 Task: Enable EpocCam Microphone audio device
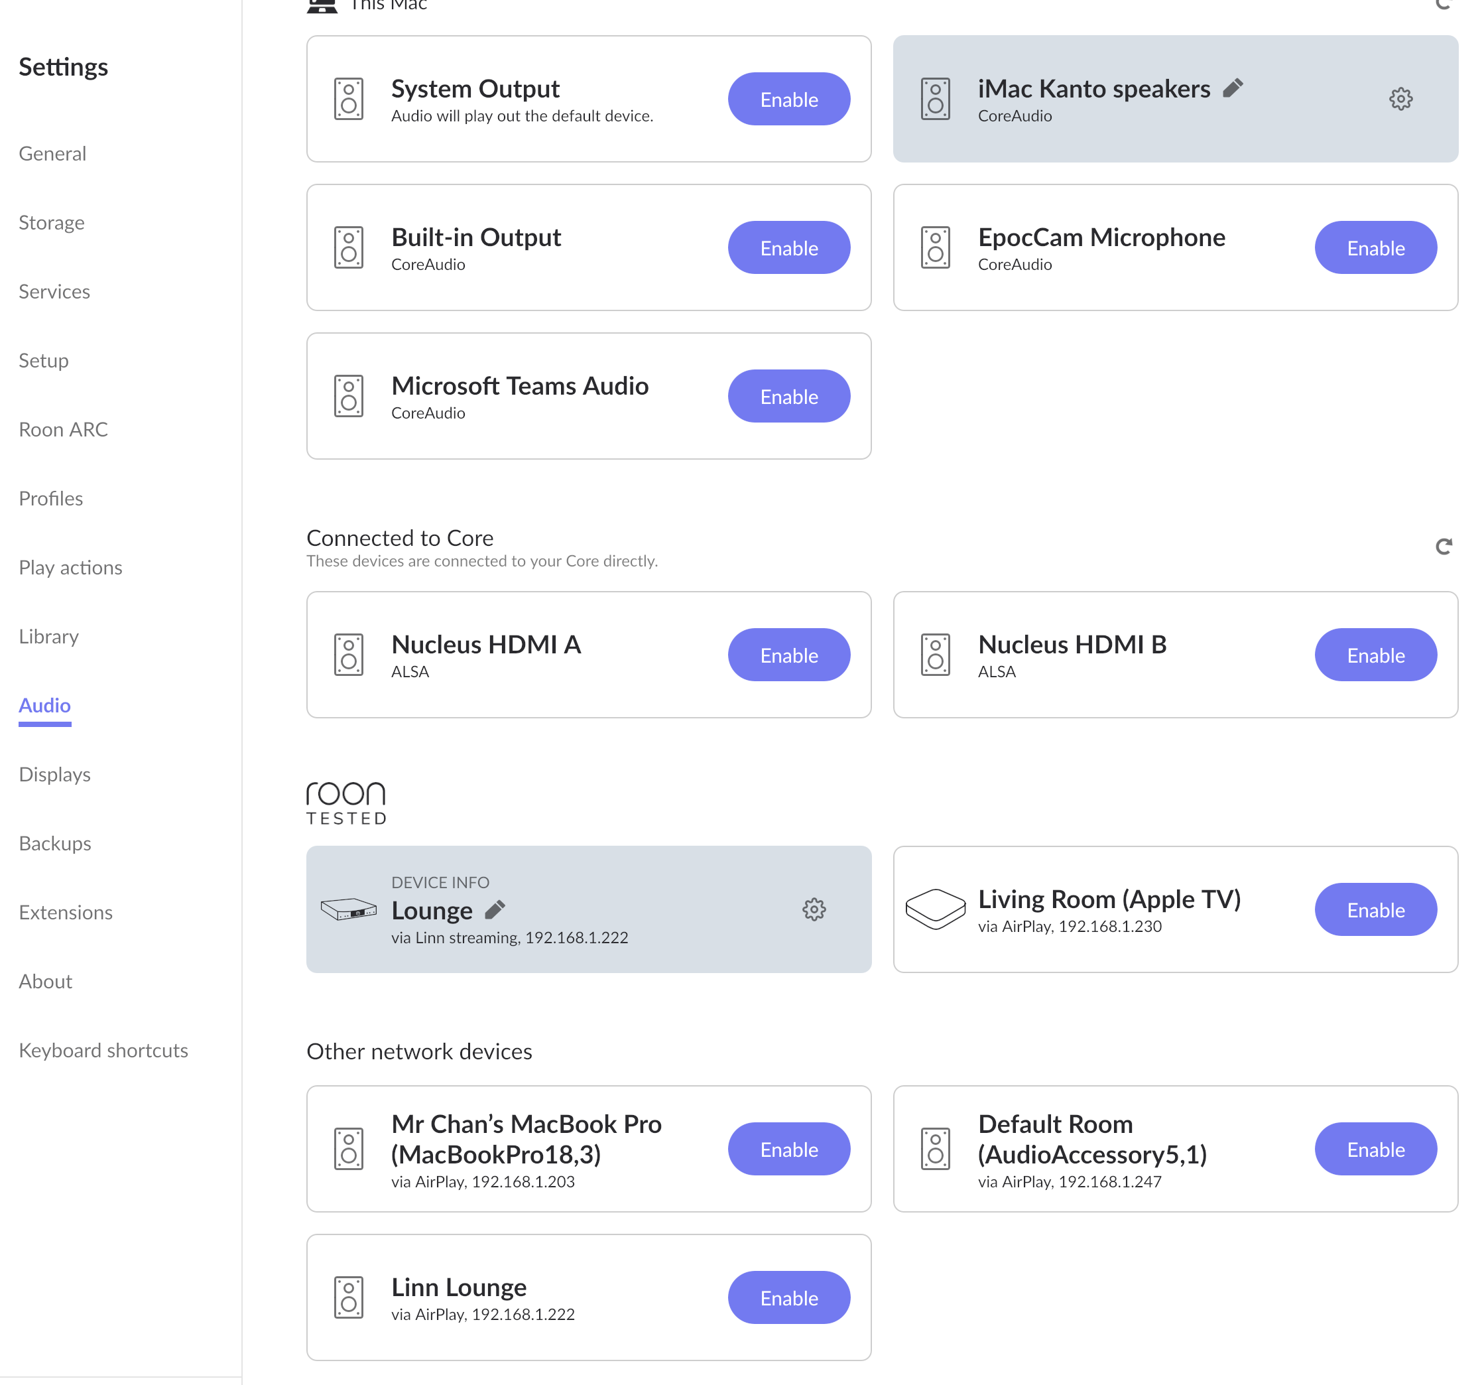[x=1375, y=248]
